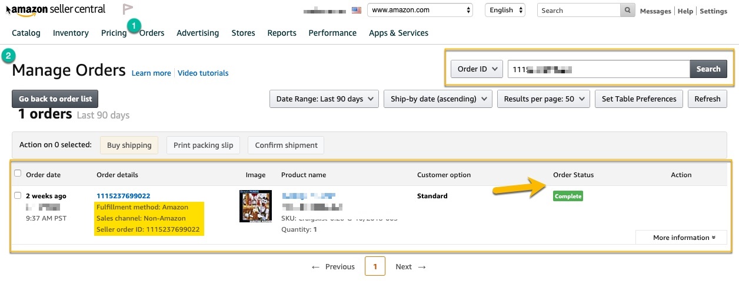739x281 pixels.
Task: Expand the Date Range dropdown
Action: (324, 99)
